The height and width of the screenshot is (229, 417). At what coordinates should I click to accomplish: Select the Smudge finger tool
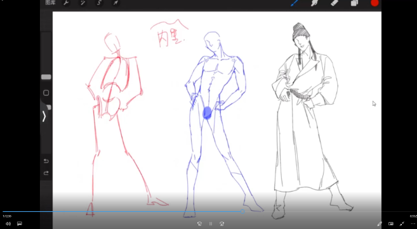(x=315, y=3)
